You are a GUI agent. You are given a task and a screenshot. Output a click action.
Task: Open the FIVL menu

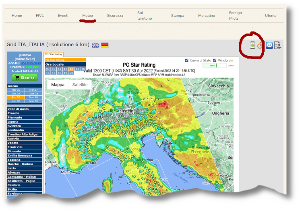[40, 16]
